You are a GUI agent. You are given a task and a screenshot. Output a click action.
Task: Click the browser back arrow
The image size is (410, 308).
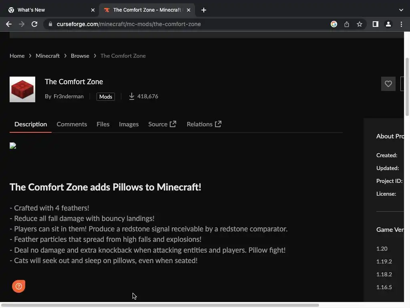[9, 24]
